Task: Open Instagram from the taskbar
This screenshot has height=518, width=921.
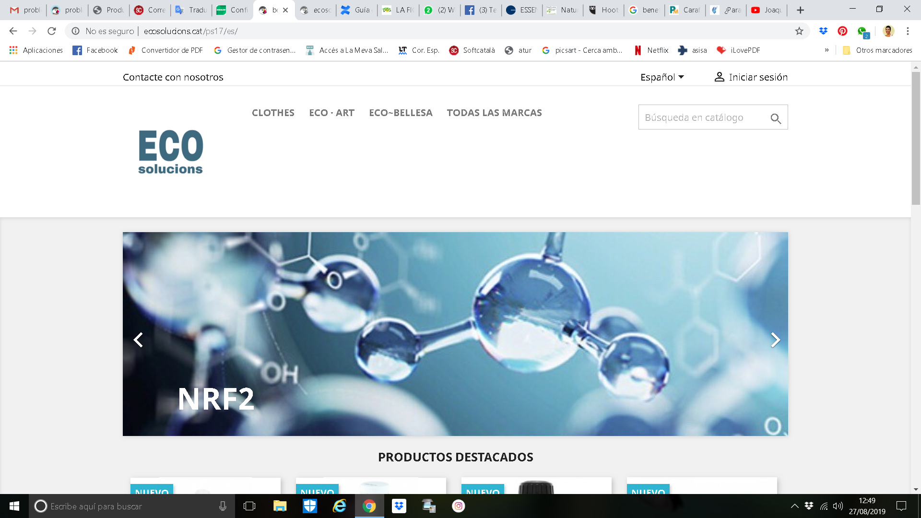Action: point(459,506)
